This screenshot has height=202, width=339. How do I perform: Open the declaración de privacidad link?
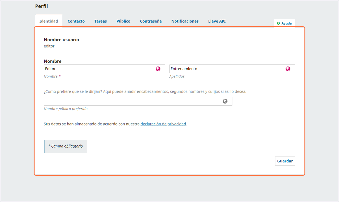pyautogui.click(x=163, y=124)
